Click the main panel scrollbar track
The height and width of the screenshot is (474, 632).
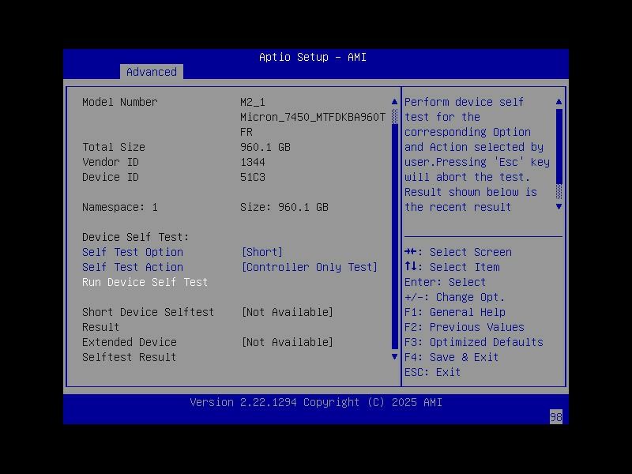tap(394, 229)
